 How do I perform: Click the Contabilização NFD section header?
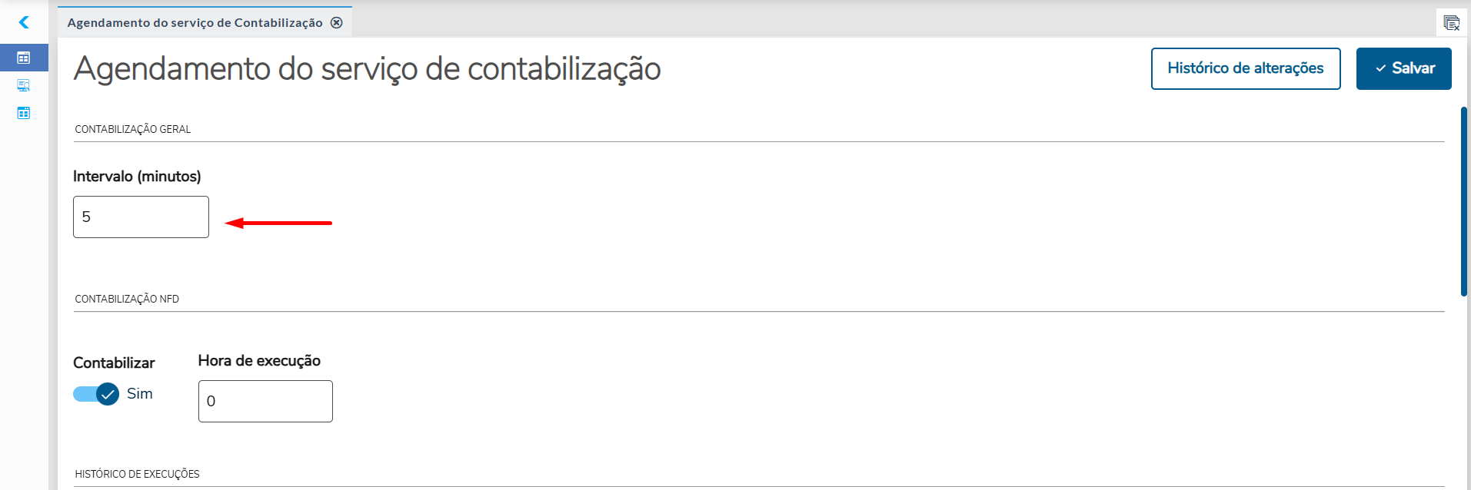127,299
